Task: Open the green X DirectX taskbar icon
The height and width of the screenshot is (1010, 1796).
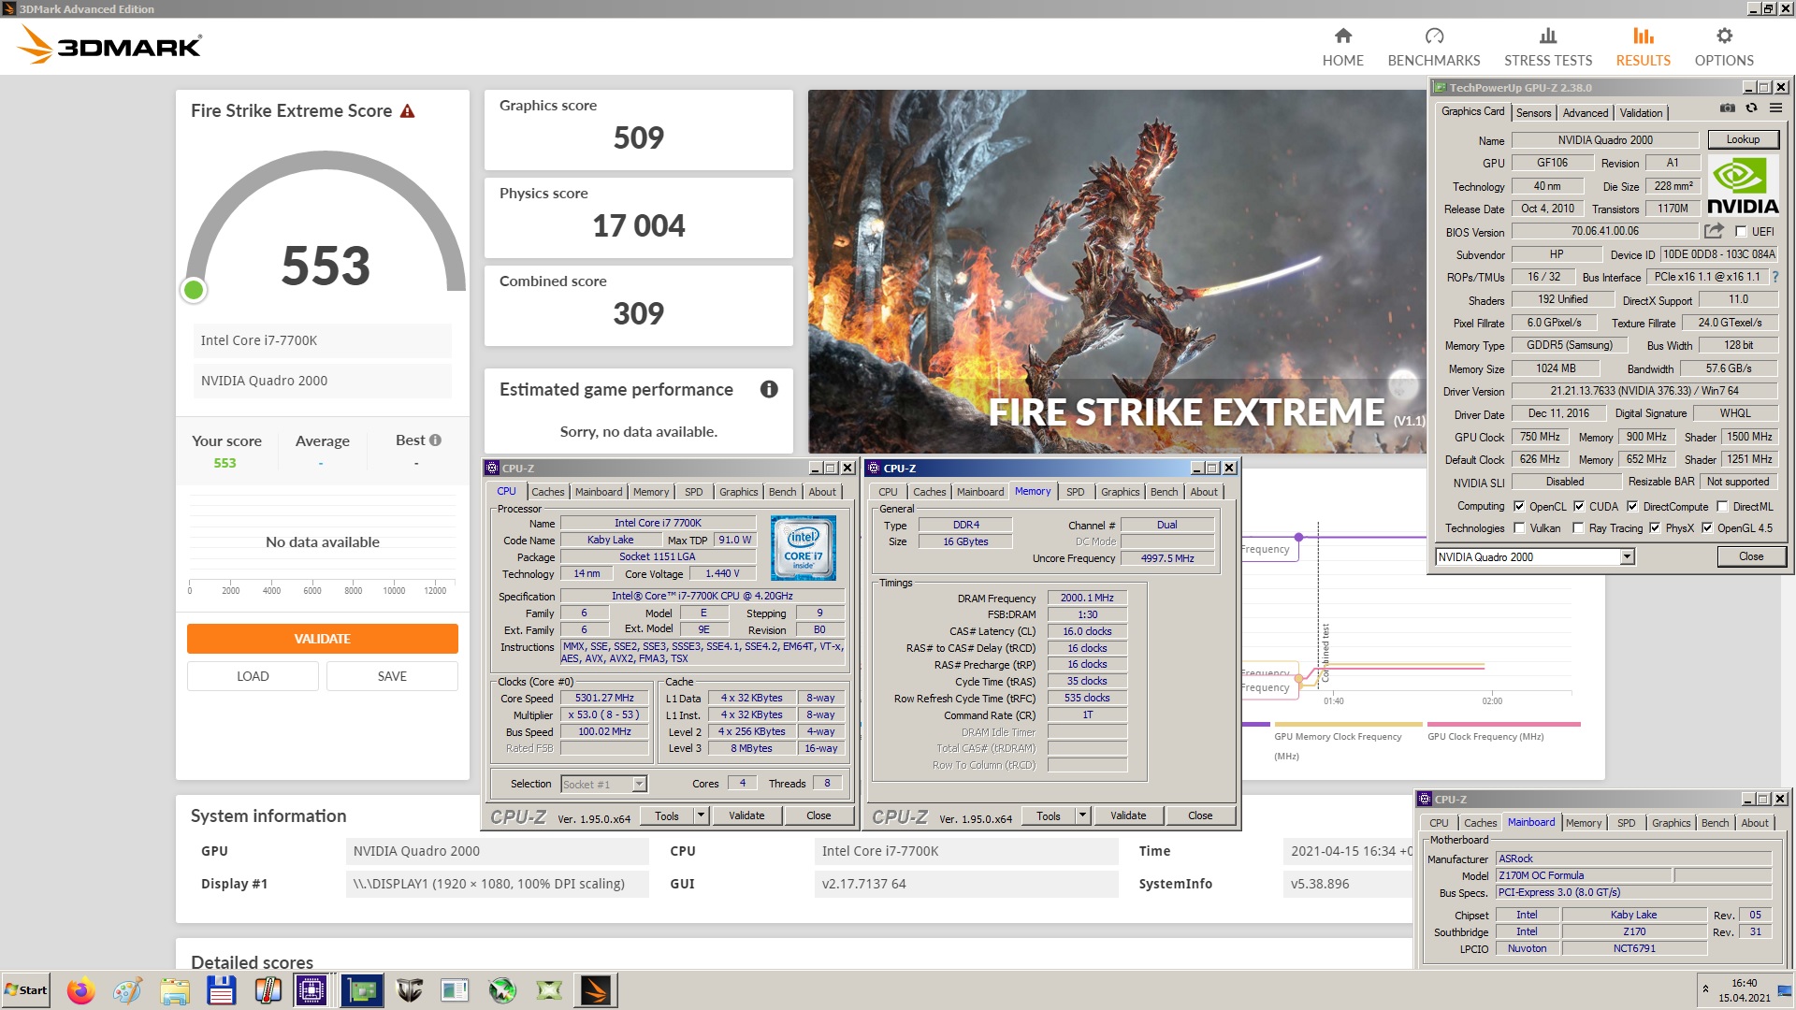Action: [x=549, y=989]
